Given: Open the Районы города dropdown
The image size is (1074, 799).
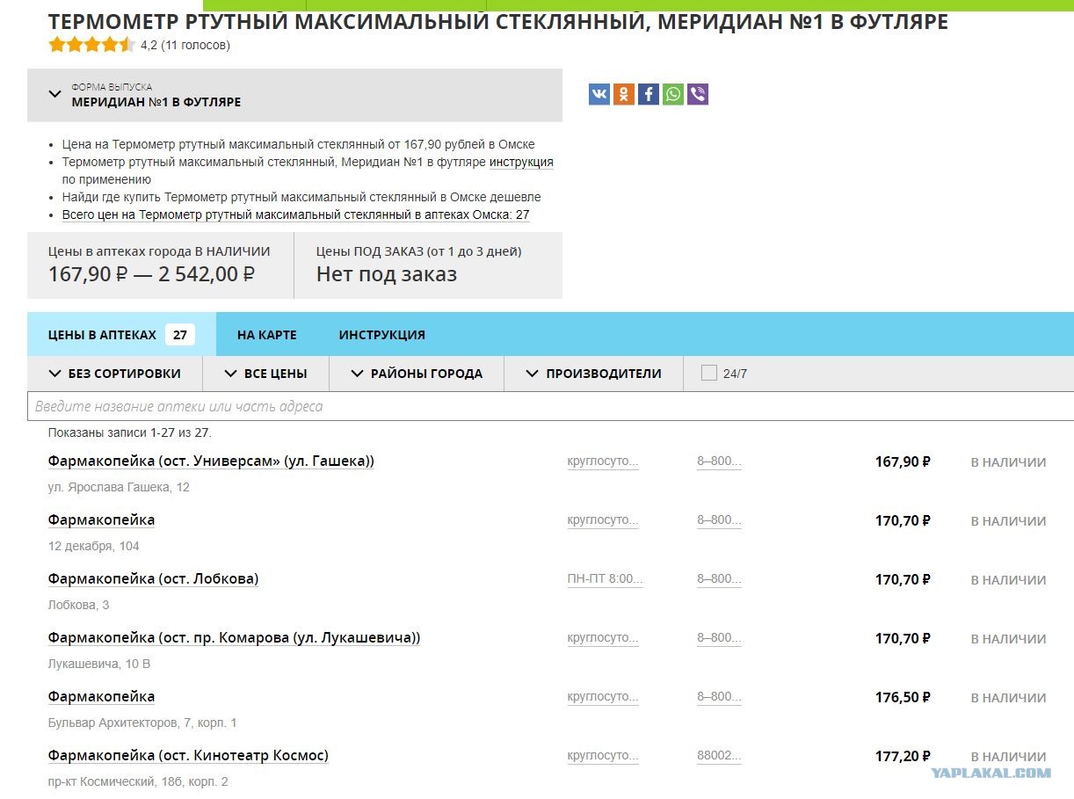Looking at the screenshot, I should coord(417,374).
